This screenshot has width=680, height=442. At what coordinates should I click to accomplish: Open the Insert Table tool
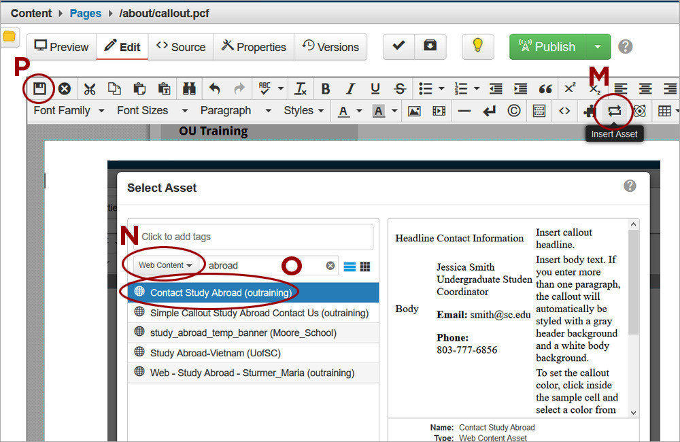click(x=664, y=110)
